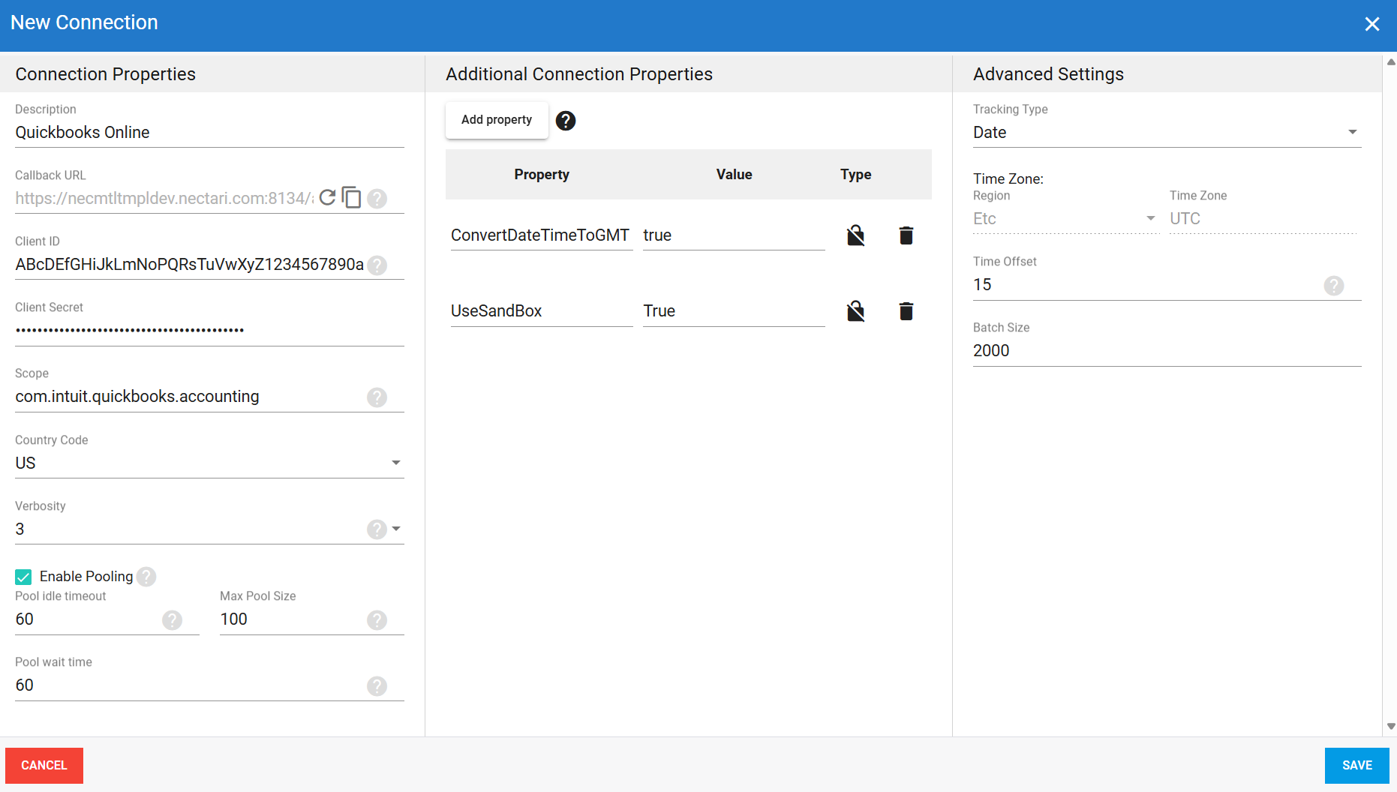The height and width of the screenshot is (792, 1397).
Task: Show help for Max Pool Size
Action: 377,620
